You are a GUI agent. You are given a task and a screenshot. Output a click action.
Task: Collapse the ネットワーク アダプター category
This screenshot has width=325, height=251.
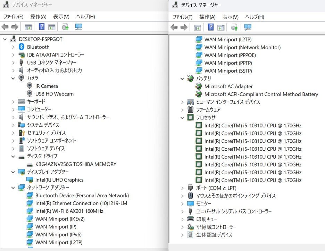click(x=13, y=188)
